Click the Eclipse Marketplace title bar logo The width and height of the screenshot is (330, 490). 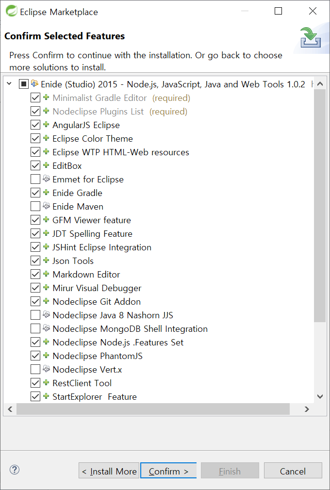(x=12, y=11)
